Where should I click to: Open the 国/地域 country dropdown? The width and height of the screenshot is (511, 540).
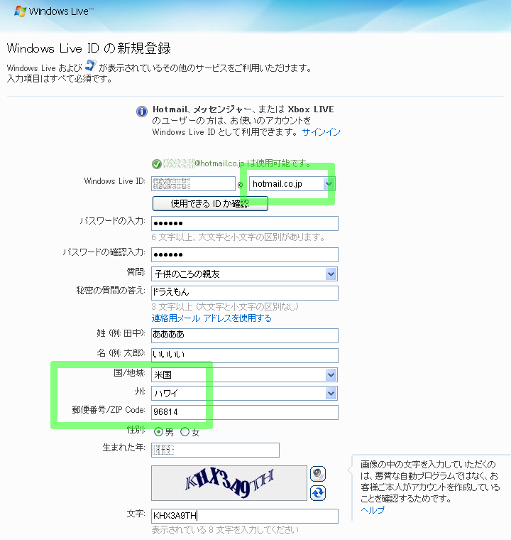coord(245,374)
